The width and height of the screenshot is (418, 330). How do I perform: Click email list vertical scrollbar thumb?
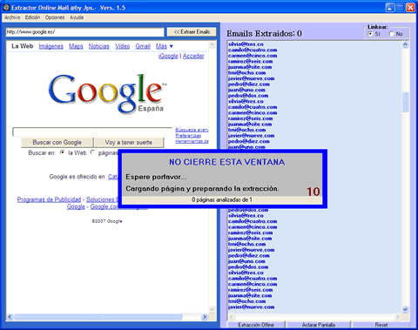tap(405, 102)
